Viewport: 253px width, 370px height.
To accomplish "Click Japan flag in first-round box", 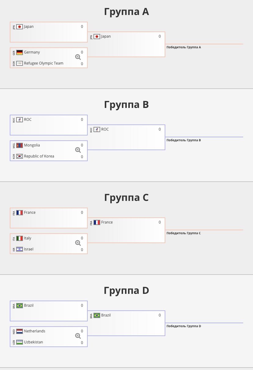I will point(20,27).
